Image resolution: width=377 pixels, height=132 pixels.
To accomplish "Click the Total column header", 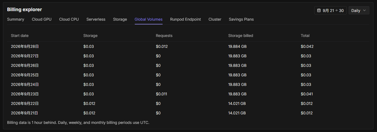I will click(305, 35).
